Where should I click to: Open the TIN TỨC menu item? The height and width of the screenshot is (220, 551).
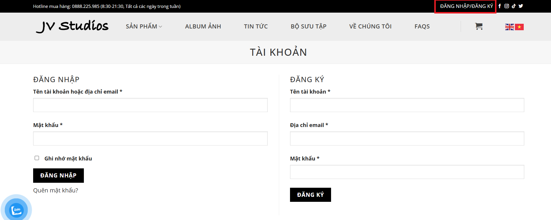tap(256, 26)
